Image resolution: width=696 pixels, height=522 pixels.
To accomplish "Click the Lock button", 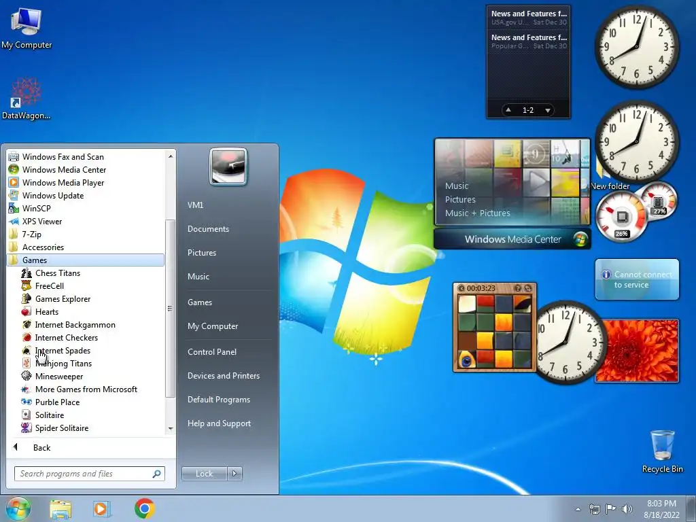I will [205, 474].
